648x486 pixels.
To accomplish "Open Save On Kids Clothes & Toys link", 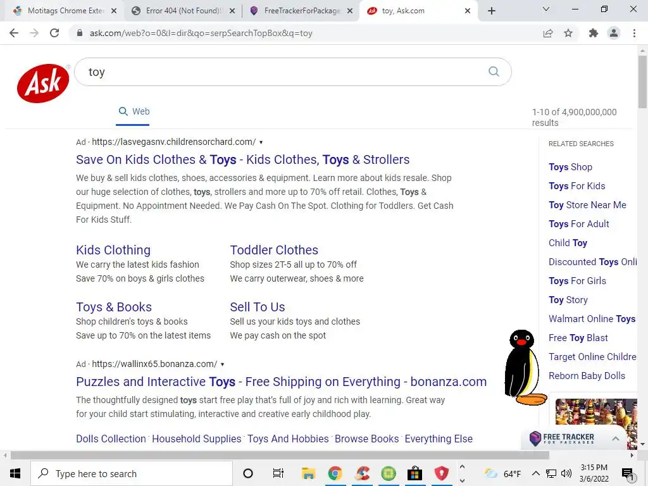I will click(242, 159).
